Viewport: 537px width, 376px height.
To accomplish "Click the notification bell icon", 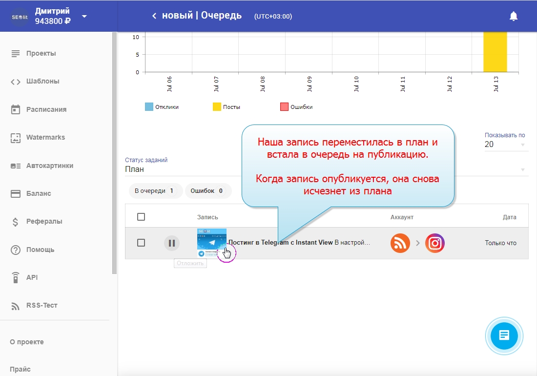I will click(x=513, y=16).
